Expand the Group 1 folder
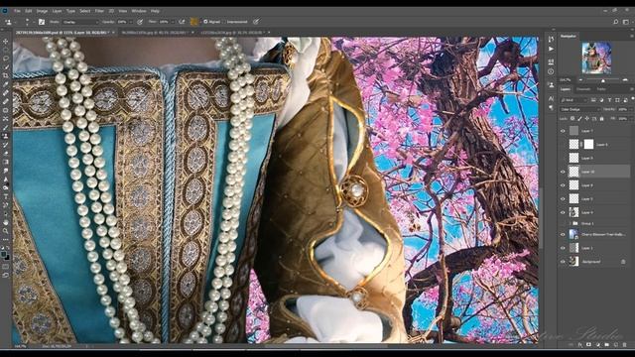 570,223
